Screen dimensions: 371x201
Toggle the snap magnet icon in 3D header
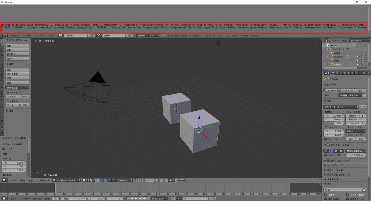pos(166,180)
